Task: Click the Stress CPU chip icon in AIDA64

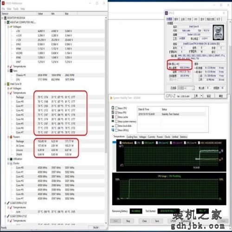Action: [113, 108]
